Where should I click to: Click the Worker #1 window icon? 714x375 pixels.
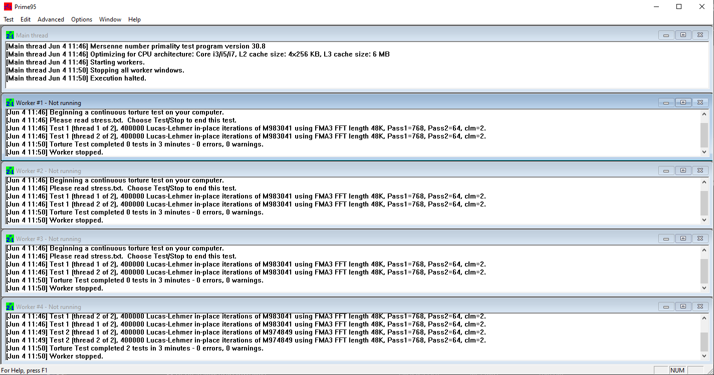coord(10,103)
